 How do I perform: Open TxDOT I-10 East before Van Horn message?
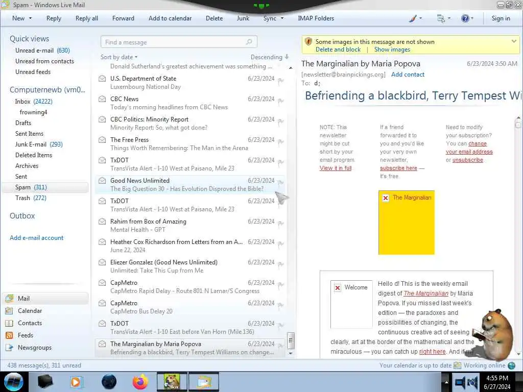click(190, 327)
